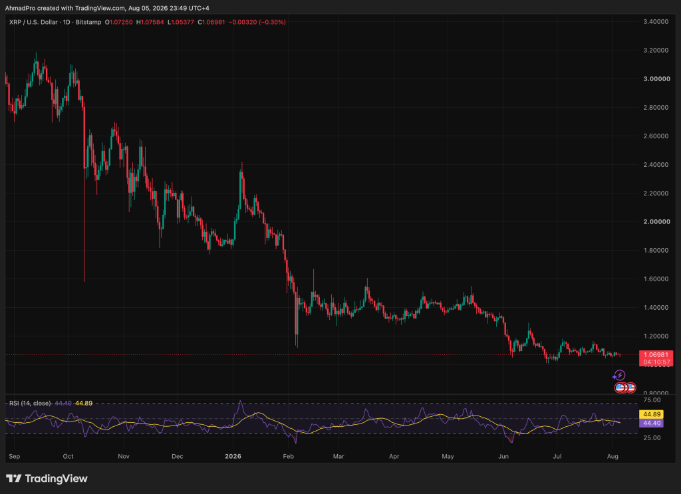Viewport: 681px width, 494px height.
Task: Click the Jul label on the time axis
Action: click(557, 456)
